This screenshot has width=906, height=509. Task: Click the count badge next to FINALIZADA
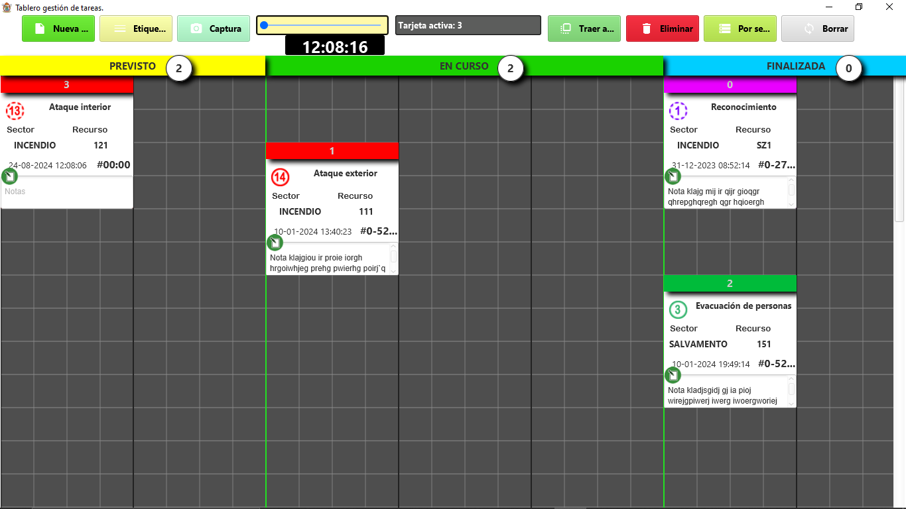point(848,68)
